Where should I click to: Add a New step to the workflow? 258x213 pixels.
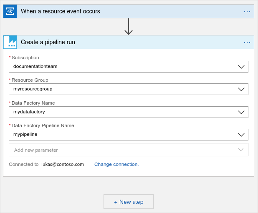pyautogui.click(x=129, y=202)
